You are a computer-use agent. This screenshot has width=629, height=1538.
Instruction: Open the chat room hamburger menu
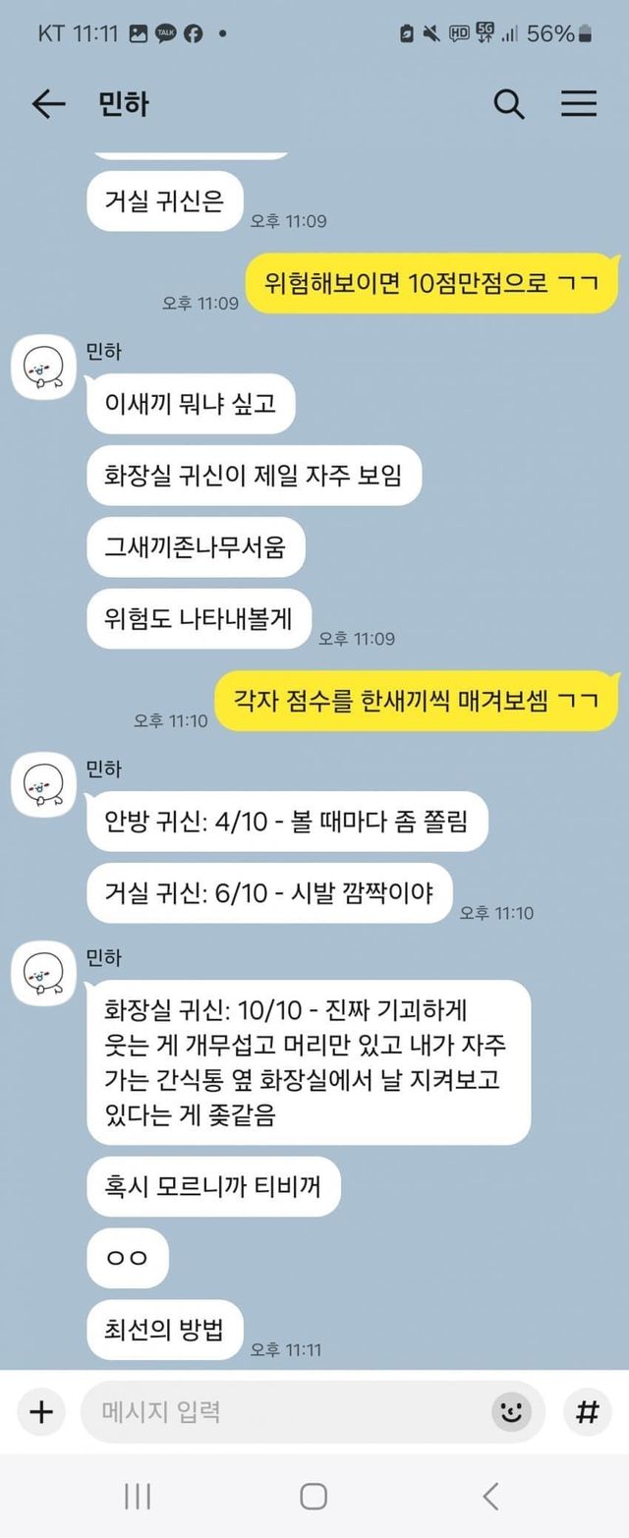[x=579, y=104]
